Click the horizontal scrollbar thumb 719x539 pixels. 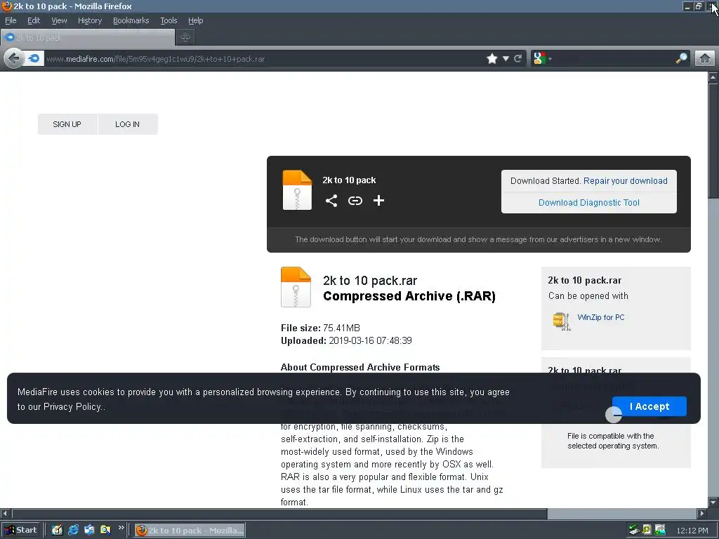pos(279,513)
